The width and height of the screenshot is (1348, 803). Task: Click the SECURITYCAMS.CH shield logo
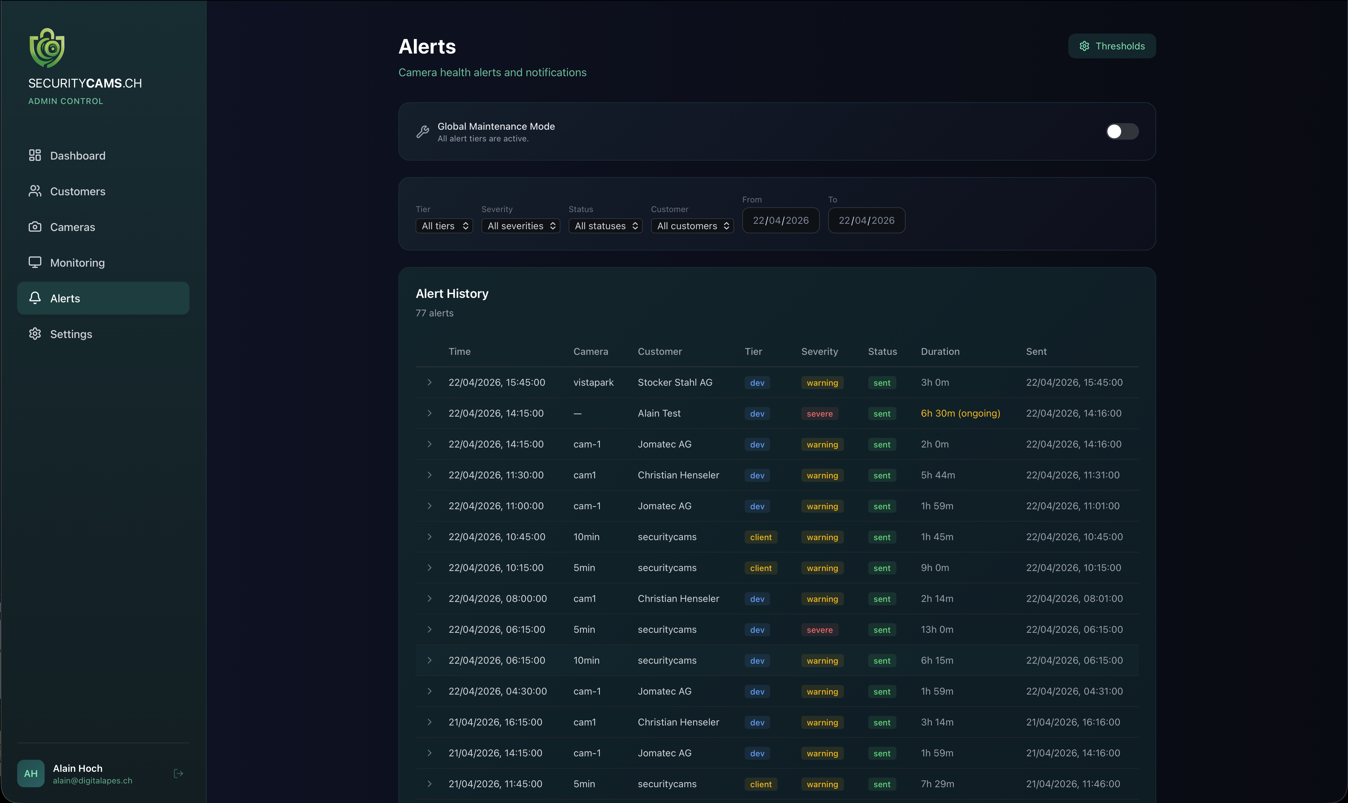pyautogui.click(x=46, y=47)
